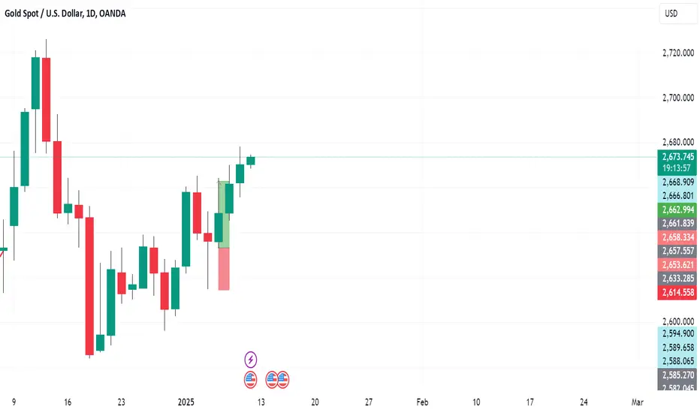Viewport: 700px width, 413px height.
Task: Click the middle US flag event icon
Action: [271, 379]
